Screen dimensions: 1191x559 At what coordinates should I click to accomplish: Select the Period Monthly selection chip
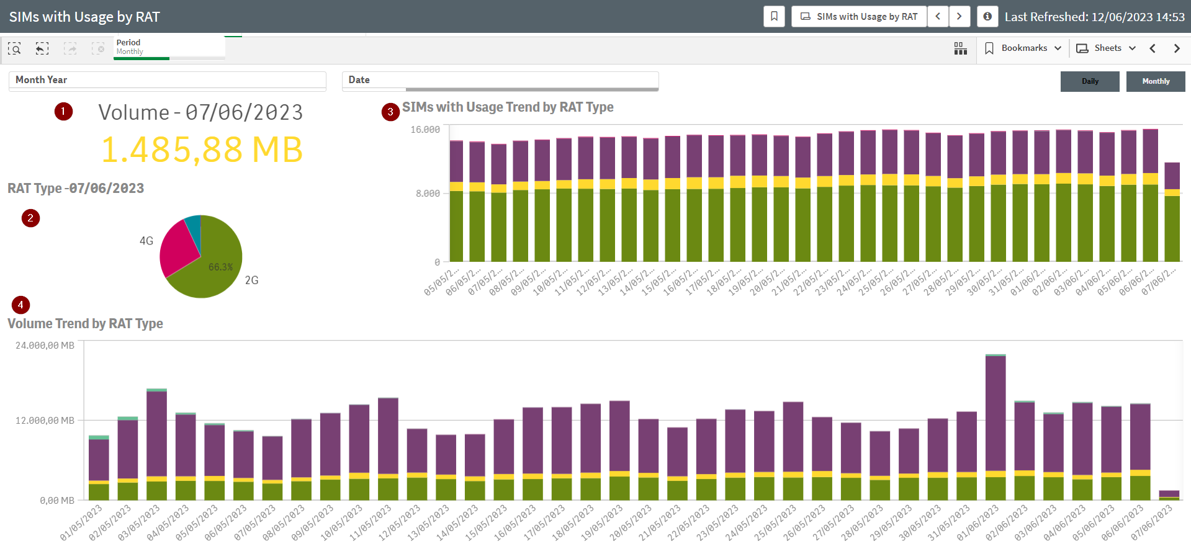(169, 47)
